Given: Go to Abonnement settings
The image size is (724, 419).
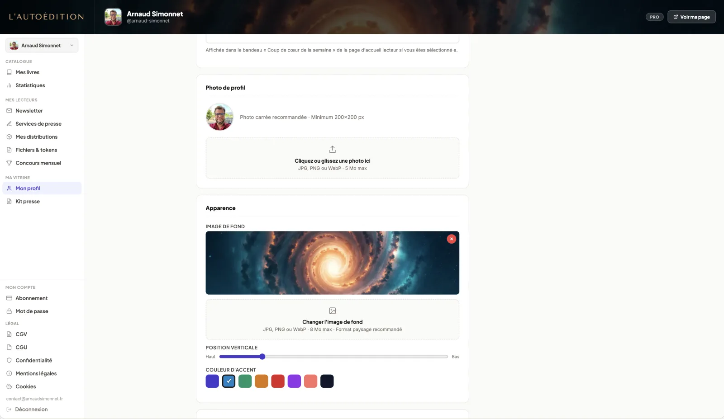Looking at the screenshot, I should point(42,298).
